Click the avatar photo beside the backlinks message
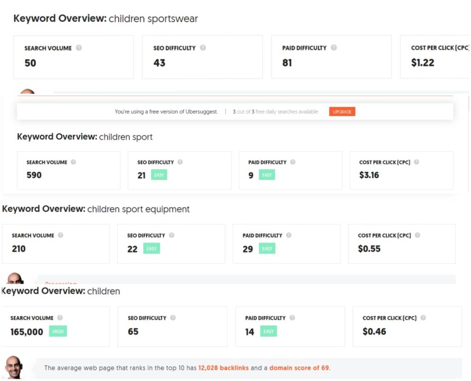471x381 pixels. (14, 367)
